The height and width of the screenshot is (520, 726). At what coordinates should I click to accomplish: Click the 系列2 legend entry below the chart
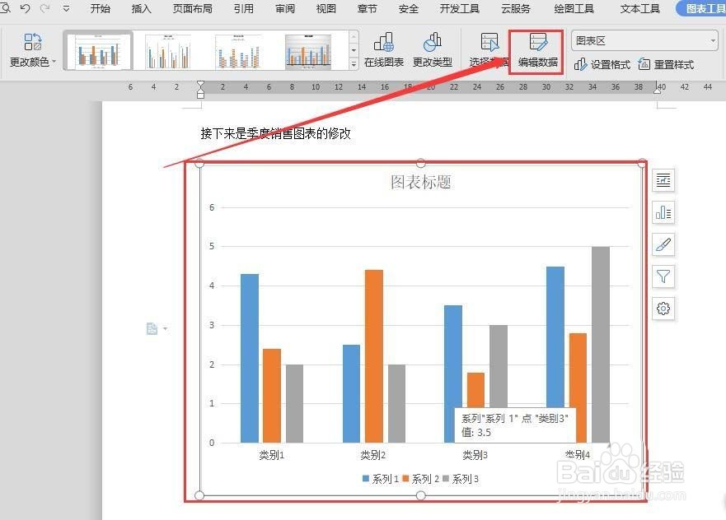click(x=422, y=478)
